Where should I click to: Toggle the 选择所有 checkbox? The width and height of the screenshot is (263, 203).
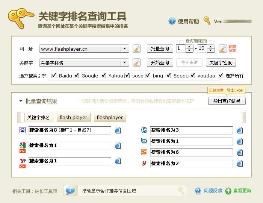tap(221, 76)
